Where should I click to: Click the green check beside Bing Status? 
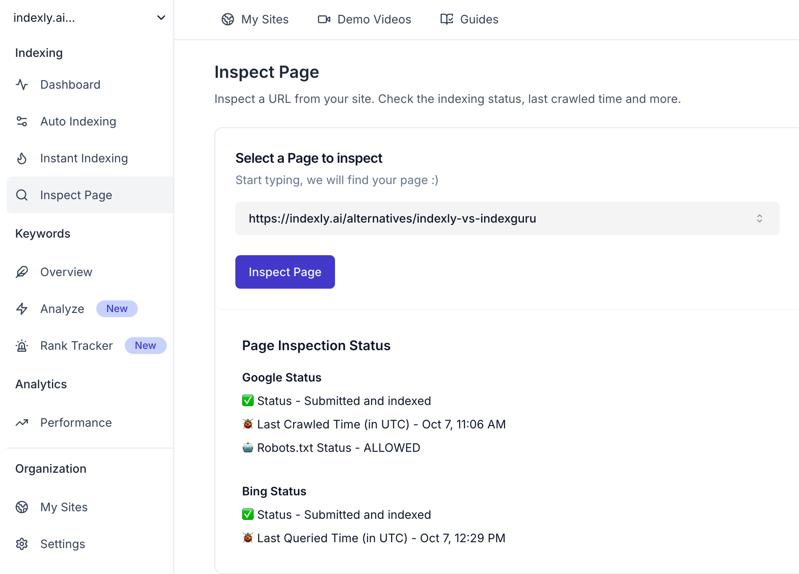[x=248, y=514]
